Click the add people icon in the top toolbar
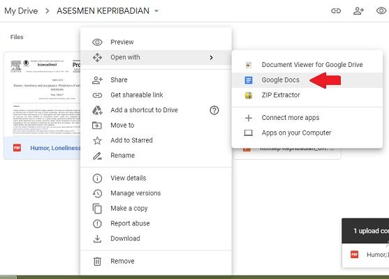The width and height of the screenshot is (389, 279). (x=359, y=11)
